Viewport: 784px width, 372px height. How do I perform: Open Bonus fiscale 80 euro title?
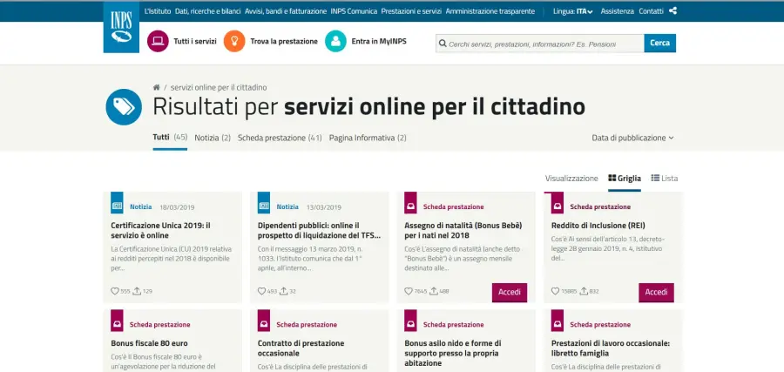150,343
